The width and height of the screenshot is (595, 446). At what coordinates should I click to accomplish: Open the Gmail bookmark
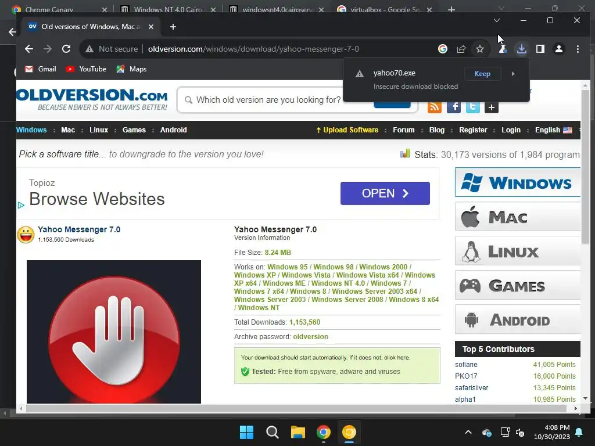pos(41,69)
